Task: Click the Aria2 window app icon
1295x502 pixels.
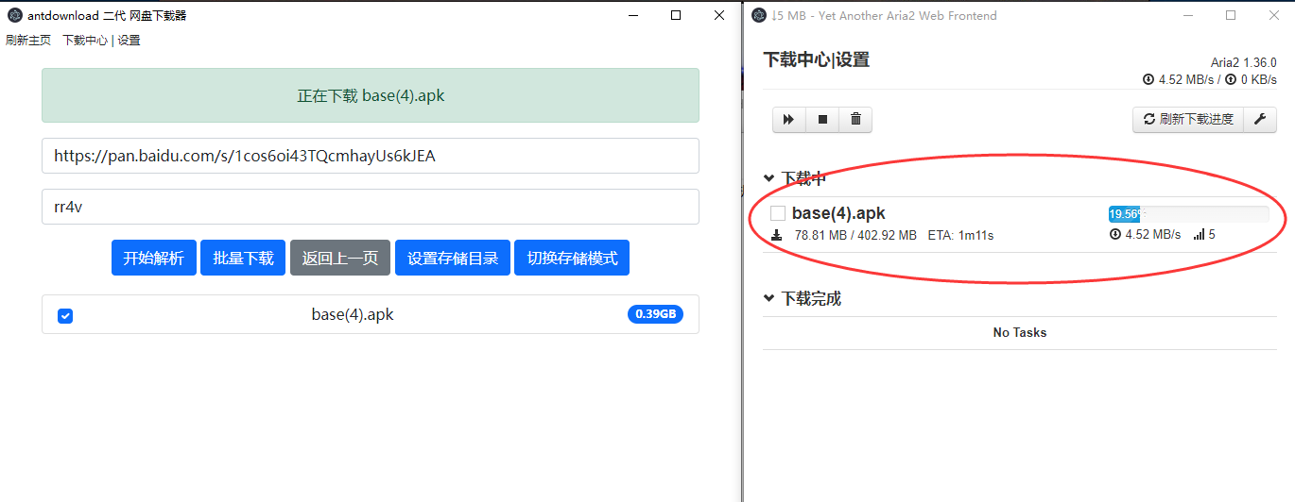Action: (x=758, y=15)
